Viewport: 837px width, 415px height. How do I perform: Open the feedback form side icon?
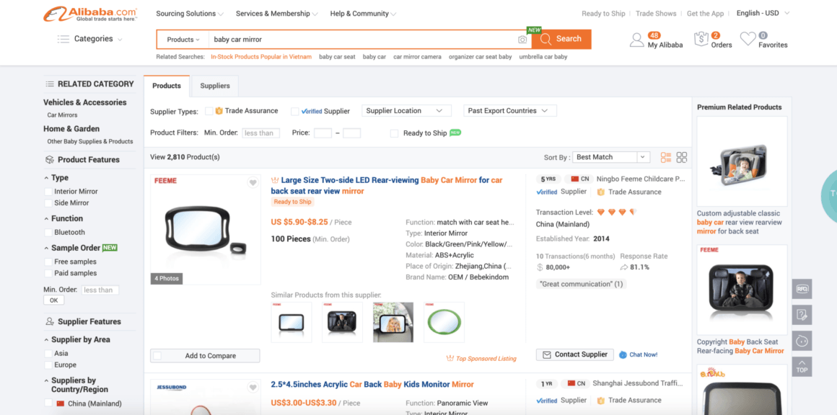coord(802,315)
